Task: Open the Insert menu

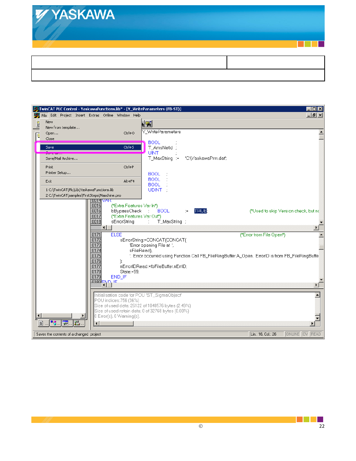Action: (80, 115)
